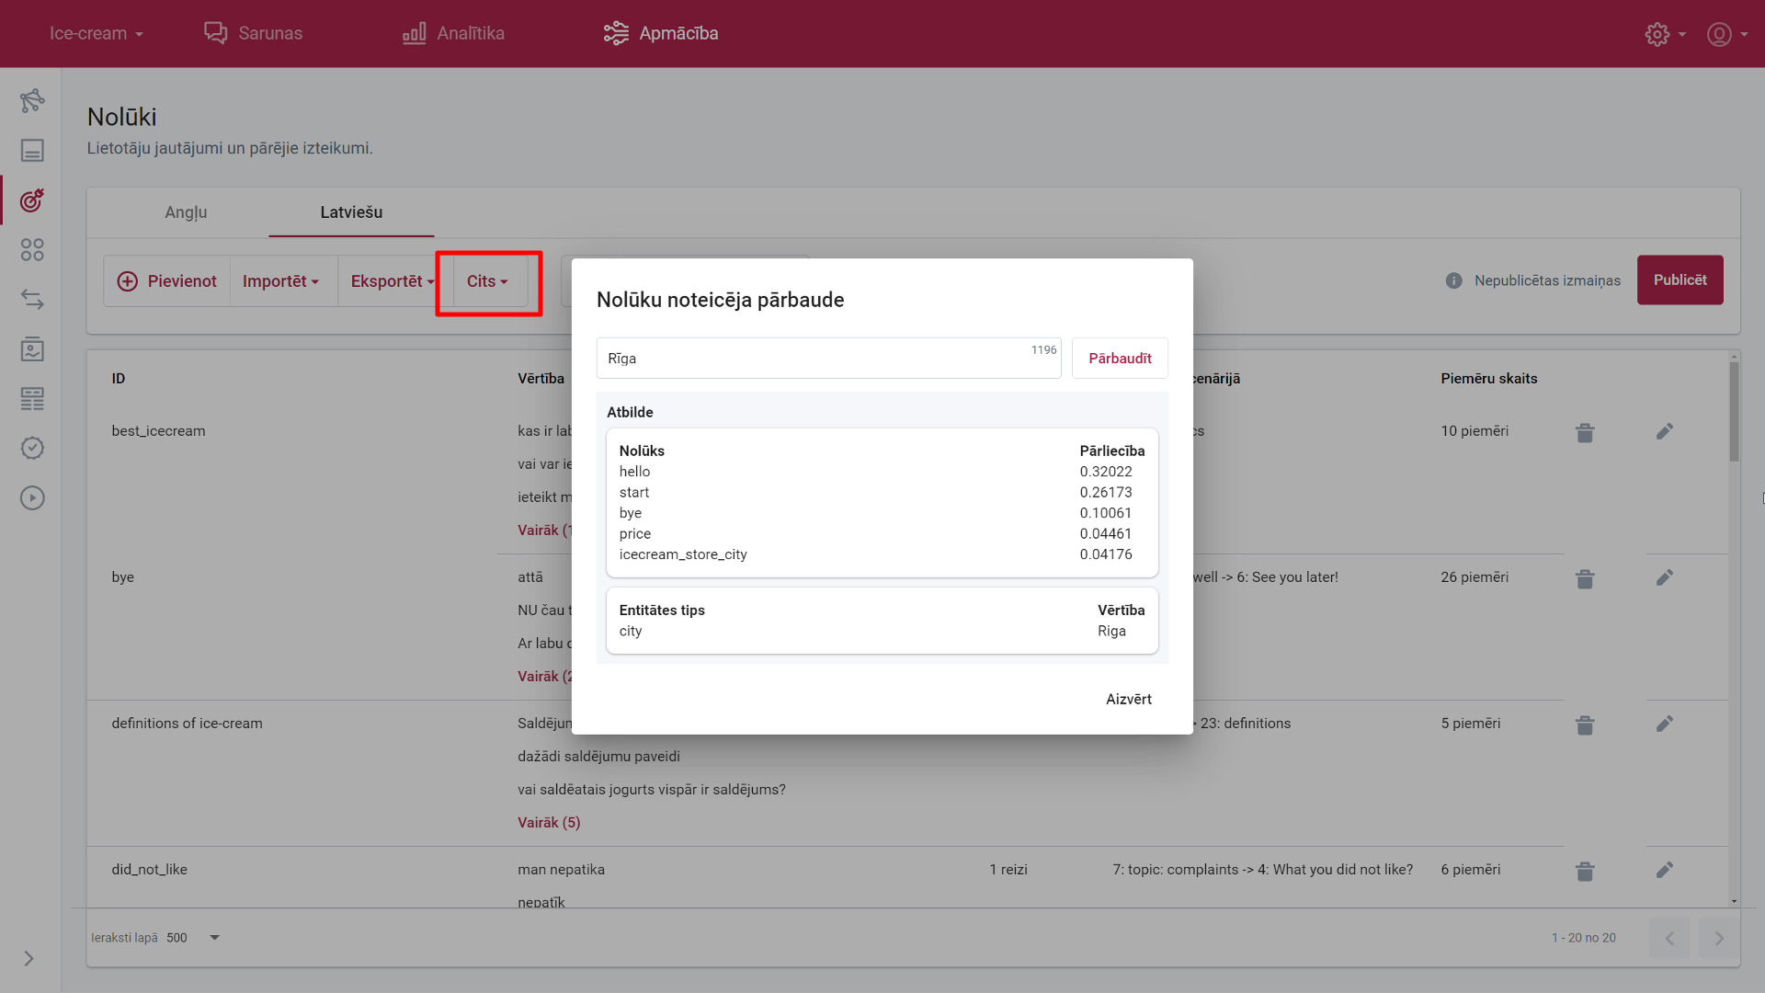The width and height of the screenshot is (1765, 993).
Task: Click the four-circles entities sidebar icon
Action: pyautogui.click(x=32, y=250)
